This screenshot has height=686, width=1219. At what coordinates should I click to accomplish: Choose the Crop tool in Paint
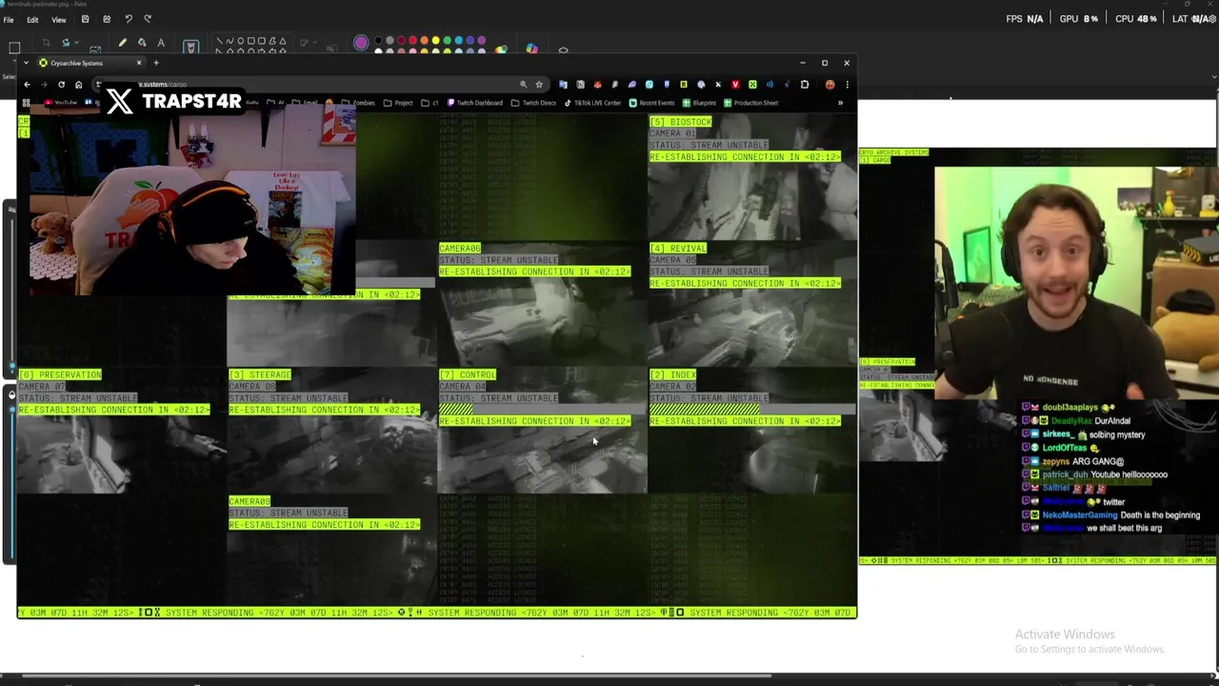(x=46, y=43)
